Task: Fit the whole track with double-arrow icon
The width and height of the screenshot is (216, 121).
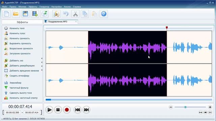Action: [x=200, y=113]
